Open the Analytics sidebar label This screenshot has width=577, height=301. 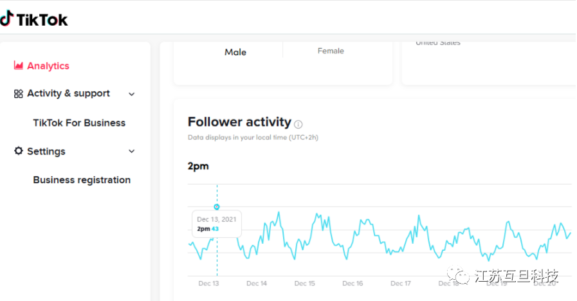48,66
